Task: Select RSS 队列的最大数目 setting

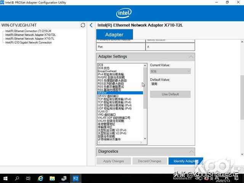Action: [111, 83]
